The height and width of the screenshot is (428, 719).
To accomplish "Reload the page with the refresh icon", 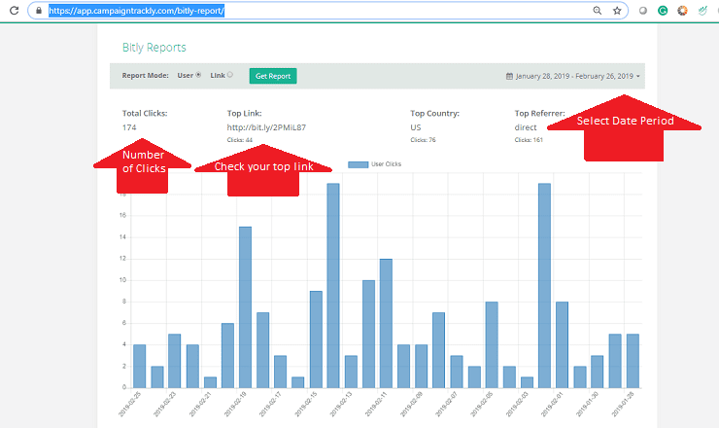I will [15, 10].
